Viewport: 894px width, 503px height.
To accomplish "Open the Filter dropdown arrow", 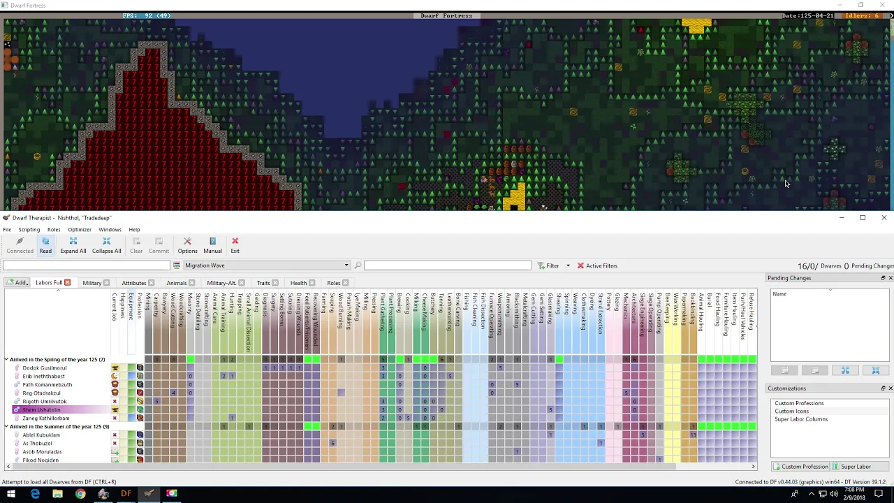I will coord(568,265).
